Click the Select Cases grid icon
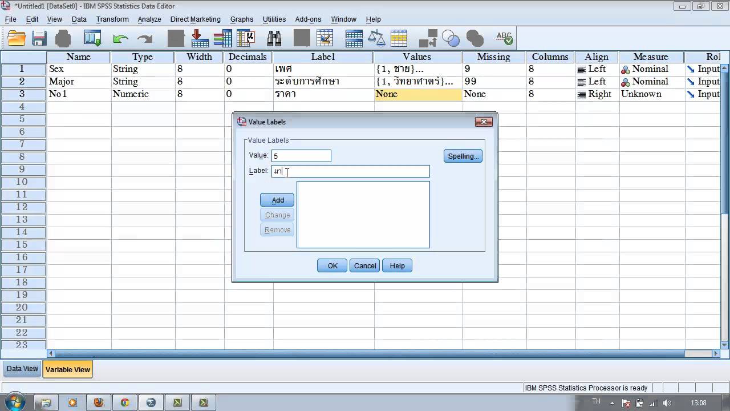This screenshot has width=730, height=411. [x=399, y=39]
